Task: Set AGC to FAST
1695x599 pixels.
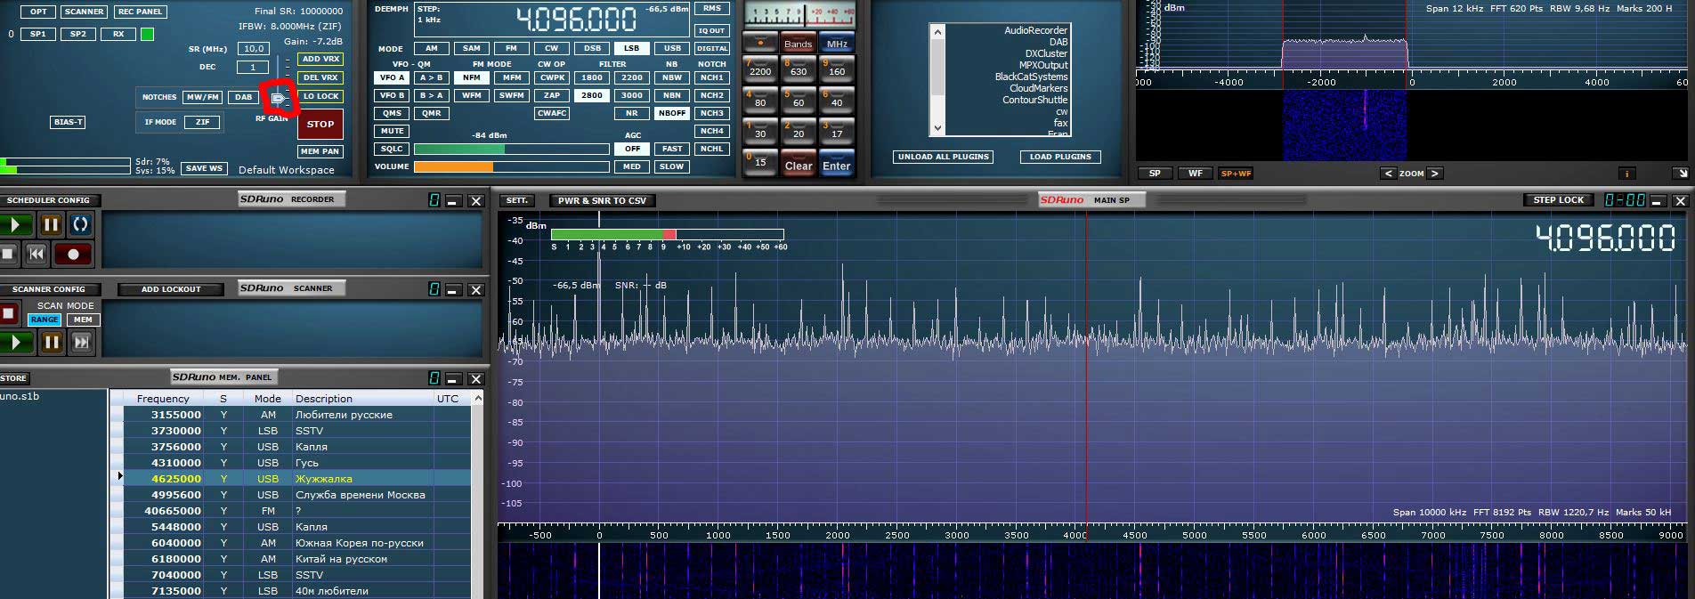Action: click(672, 149)
